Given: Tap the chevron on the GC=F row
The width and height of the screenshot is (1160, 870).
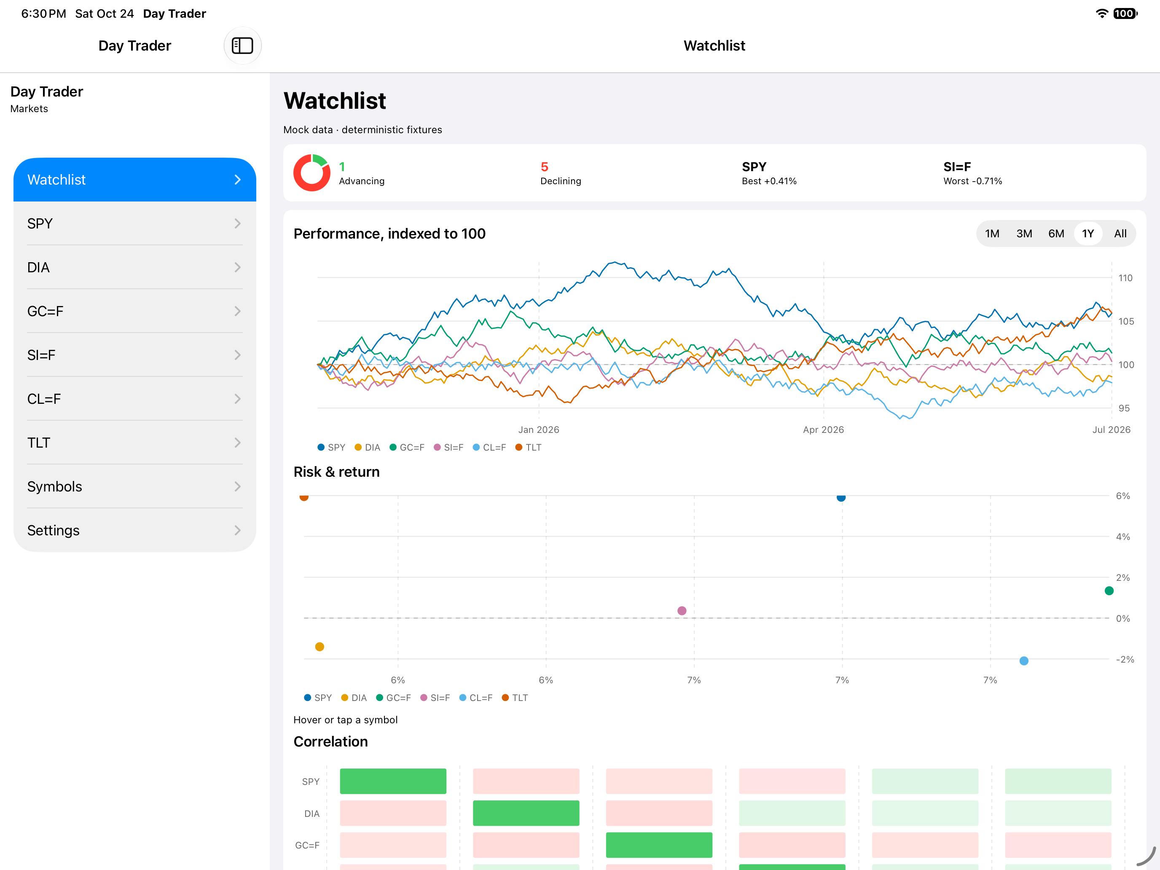Looking at the screenshot, I should pos(238,311).
